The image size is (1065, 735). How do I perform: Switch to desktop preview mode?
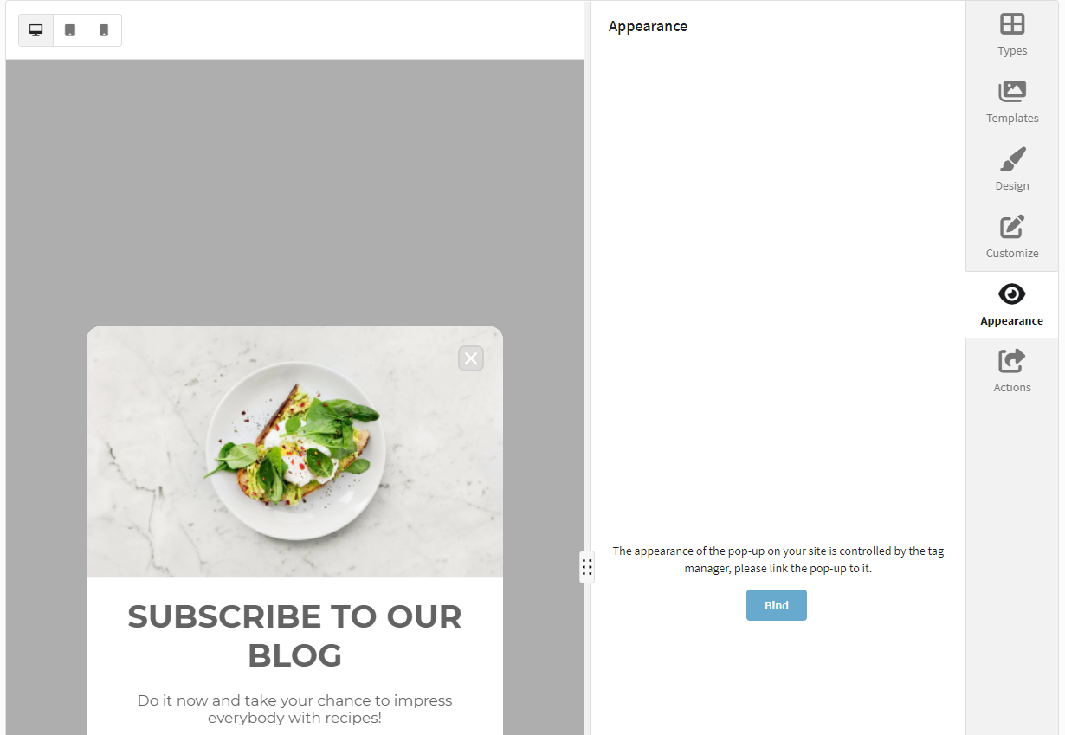(35, 30)
